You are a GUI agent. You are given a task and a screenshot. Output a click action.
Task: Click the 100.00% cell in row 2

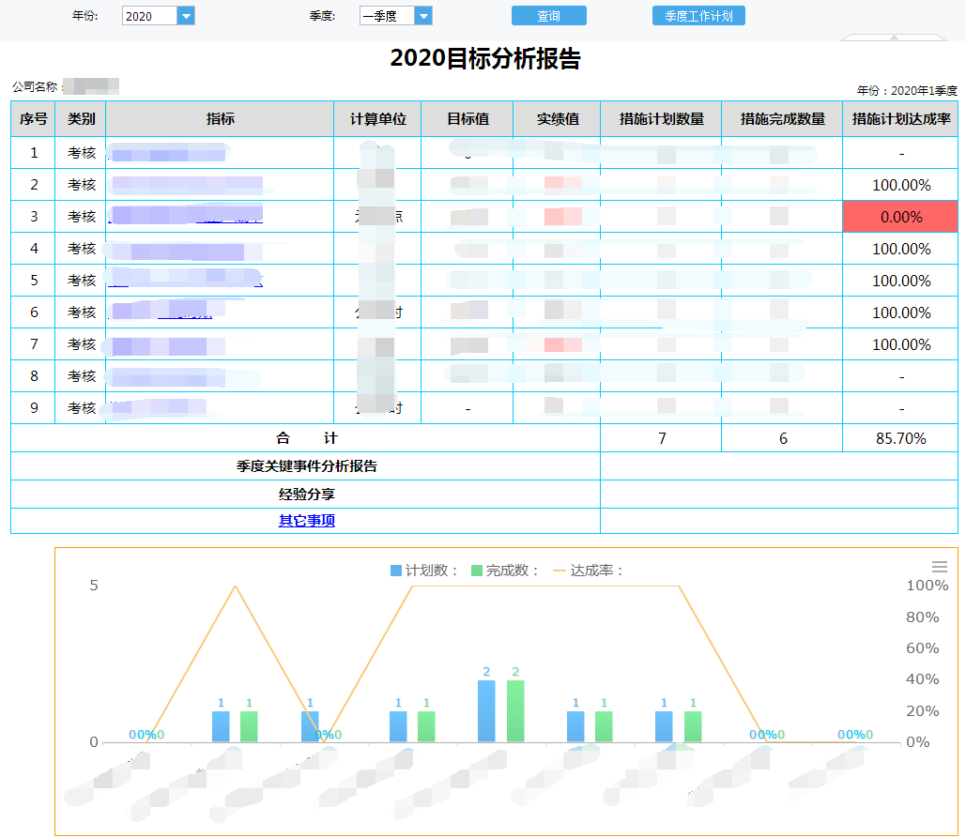point(900,185)
